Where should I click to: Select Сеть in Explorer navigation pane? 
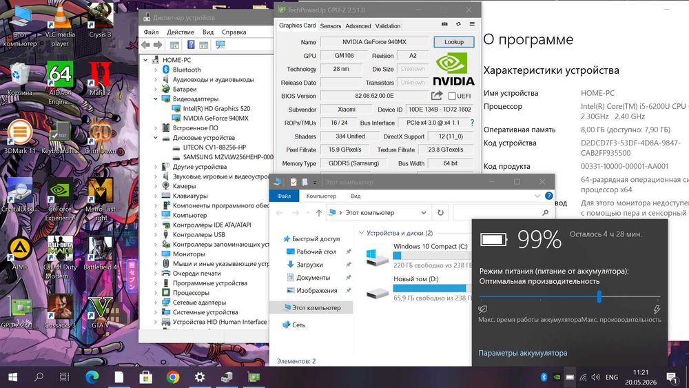pyautogui.click(x=298, y=325)
